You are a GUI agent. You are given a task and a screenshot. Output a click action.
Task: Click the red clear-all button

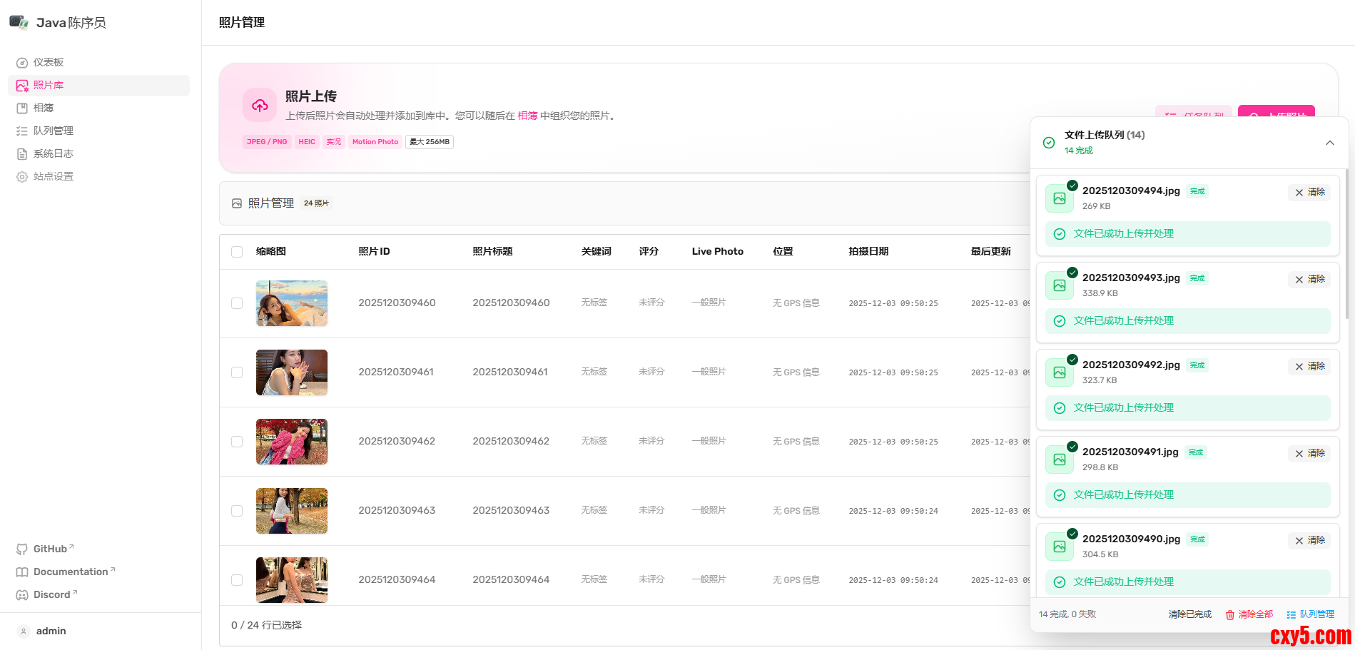point(1249,614)
